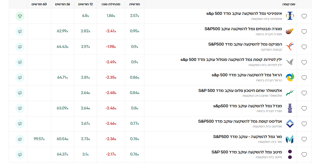Click the megaphone icon in the Phoenix row
This screenshot has width=314, height=168.
[x=20, y=47]
